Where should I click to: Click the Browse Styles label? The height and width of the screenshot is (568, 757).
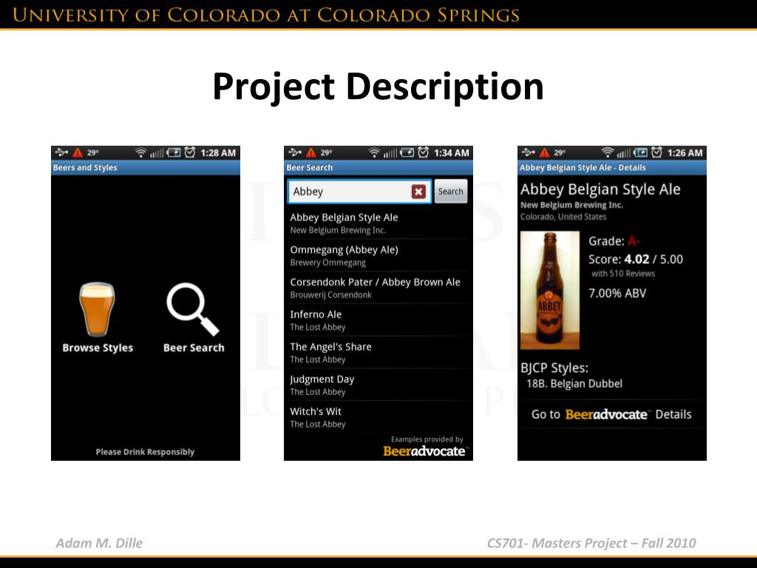[98, 348]
